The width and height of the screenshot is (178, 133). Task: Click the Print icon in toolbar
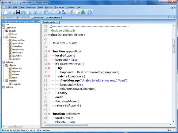23,12
